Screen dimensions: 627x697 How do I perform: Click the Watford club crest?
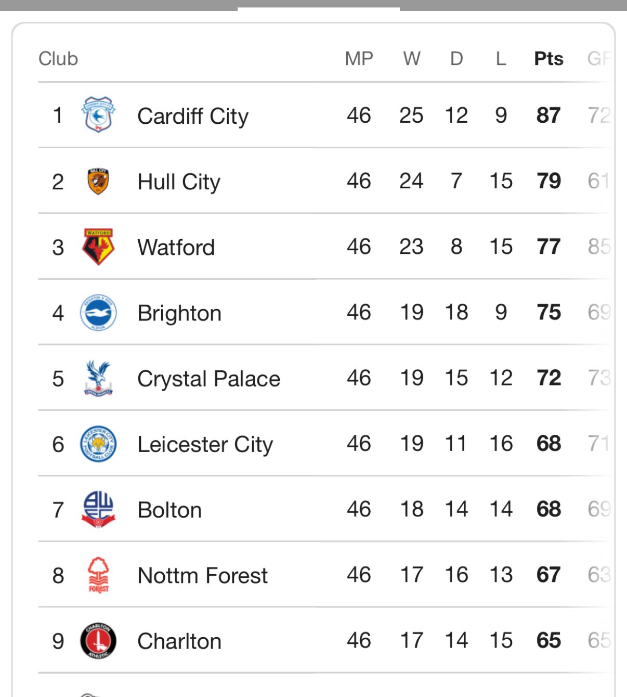click(98, 247)
